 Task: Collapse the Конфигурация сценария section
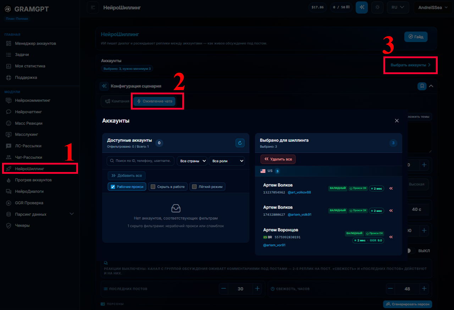pos(431,86)
